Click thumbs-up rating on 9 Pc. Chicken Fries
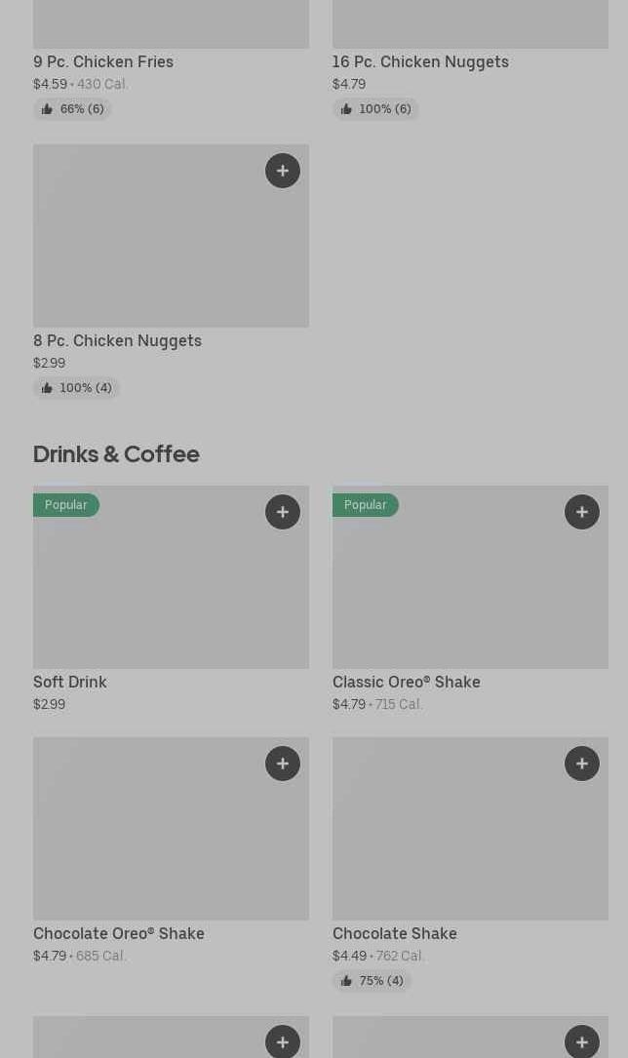 click(73, 109)
